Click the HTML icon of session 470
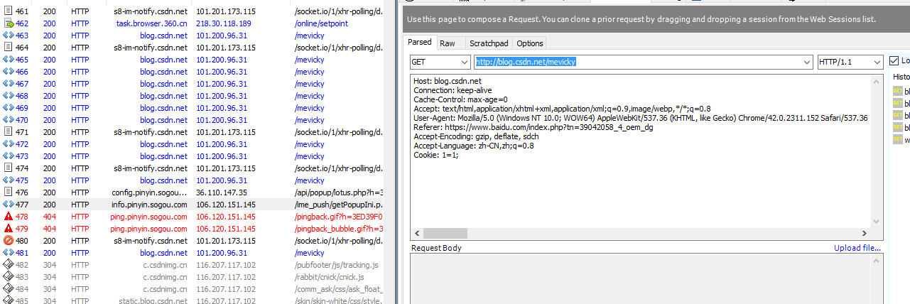The height and width of the screenshot is (304, 910). (8, 120)
